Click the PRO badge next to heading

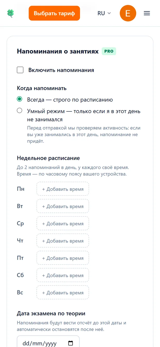coord(109,51)
